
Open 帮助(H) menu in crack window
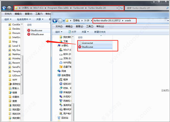coord(100,26)
